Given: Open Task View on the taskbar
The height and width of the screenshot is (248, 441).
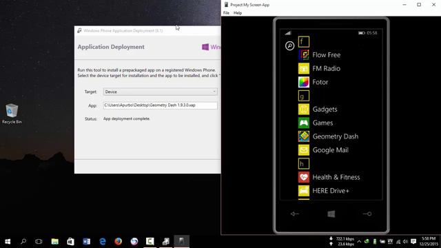Looking at the screenshot, I should point(39,241).
